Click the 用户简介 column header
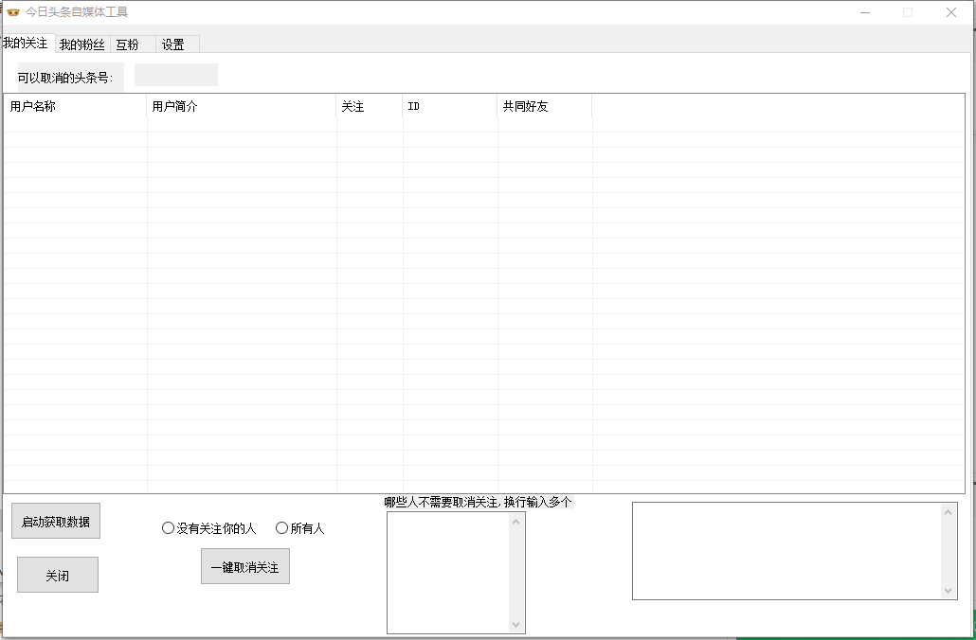This screenshot has width=976, height=640. click(x=241, y=107)
